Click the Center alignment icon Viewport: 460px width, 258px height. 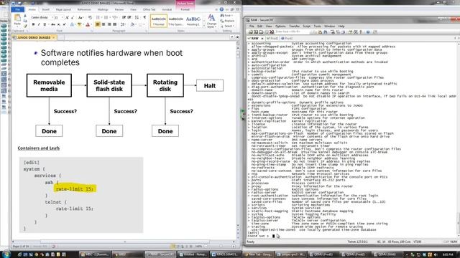pyautogui.click(x=103, y=24)
